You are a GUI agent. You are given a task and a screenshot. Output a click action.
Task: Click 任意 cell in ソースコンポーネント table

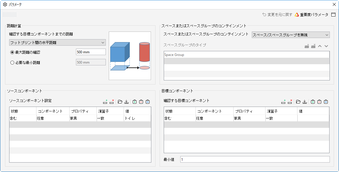53,118
